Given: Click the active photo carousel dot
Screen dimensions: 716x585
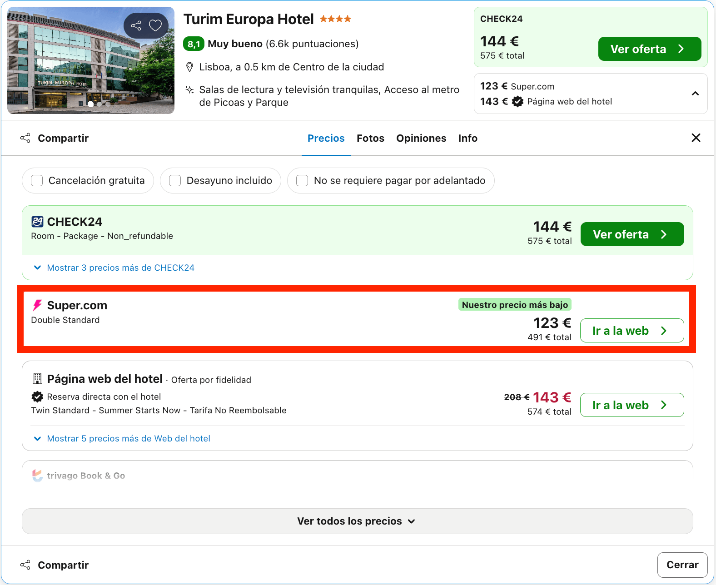Looking at the screenshot, I should [x=91, y=104].
